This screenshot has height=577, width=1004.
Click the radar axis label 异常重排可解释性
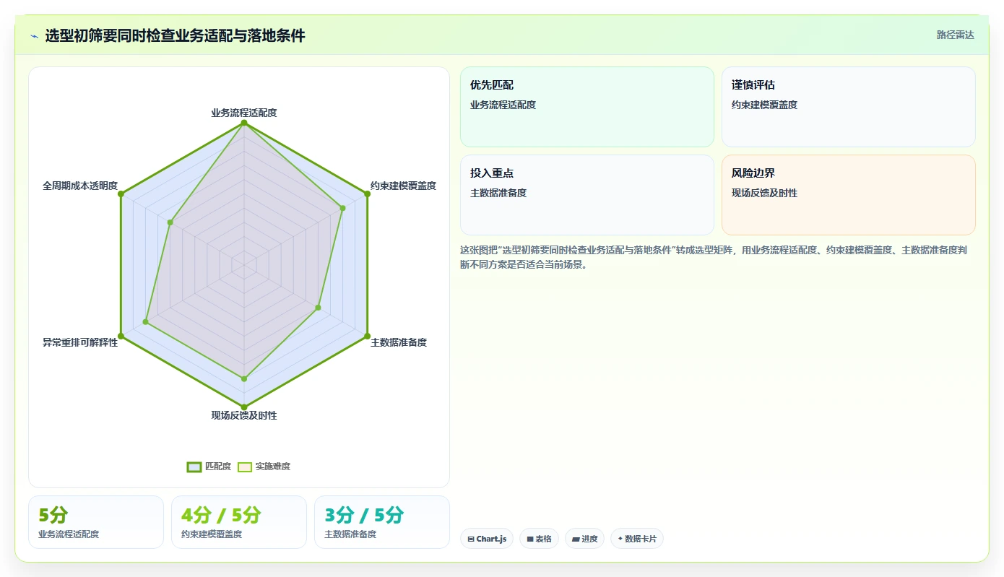pos(80,342)
